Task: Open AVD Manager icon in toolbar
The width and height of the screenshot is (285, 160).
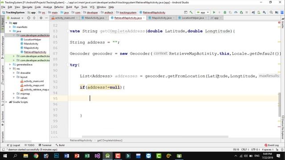Action: coord(259,12)
